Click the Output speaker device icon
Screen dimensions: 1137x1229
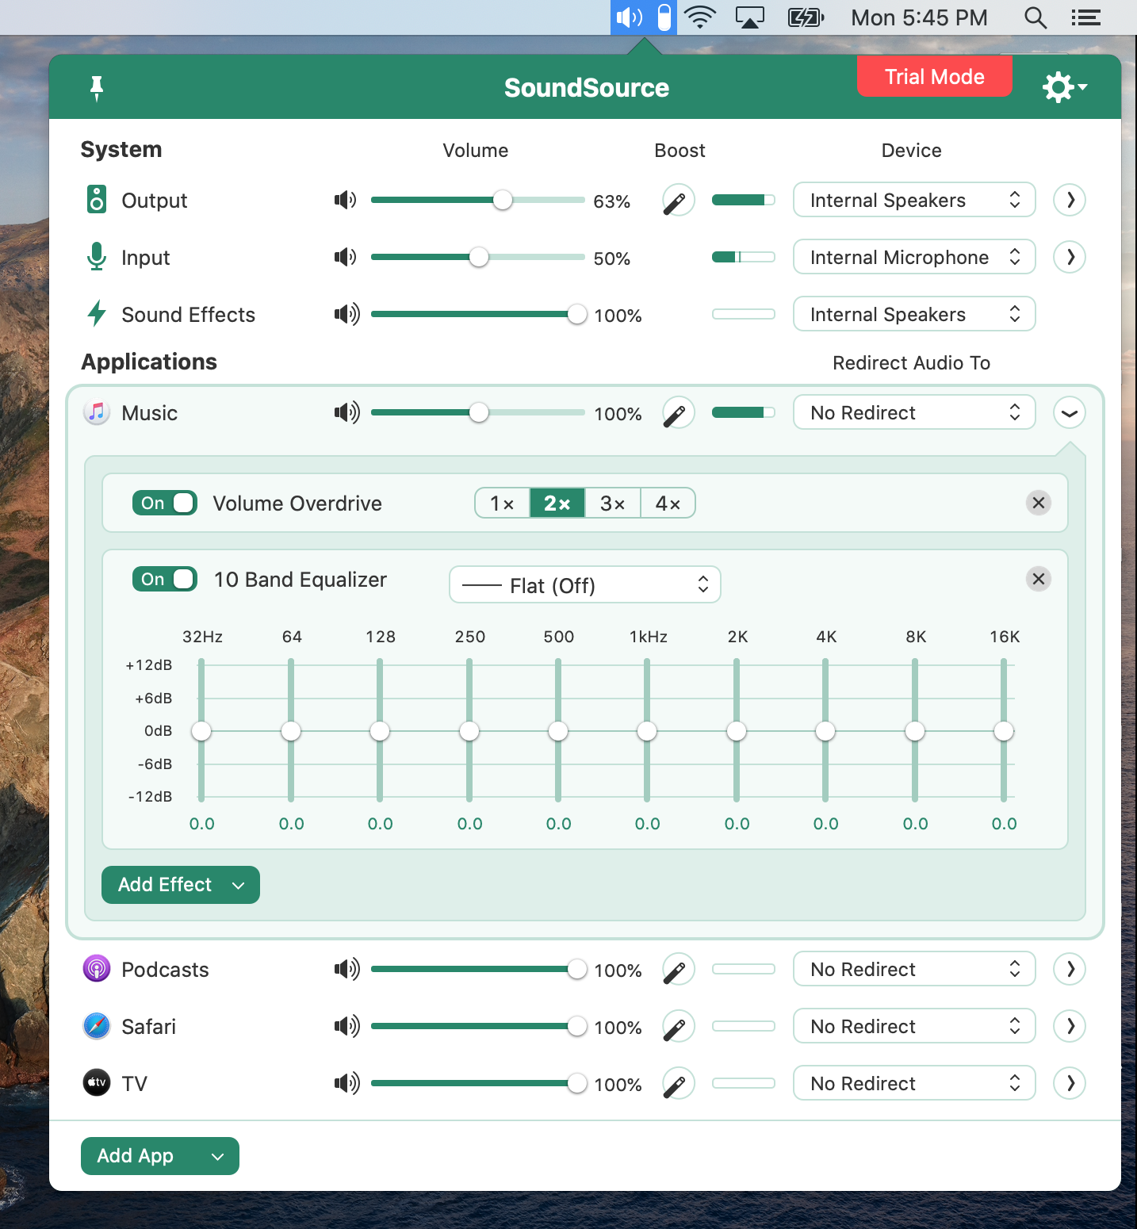pos(96,200)
